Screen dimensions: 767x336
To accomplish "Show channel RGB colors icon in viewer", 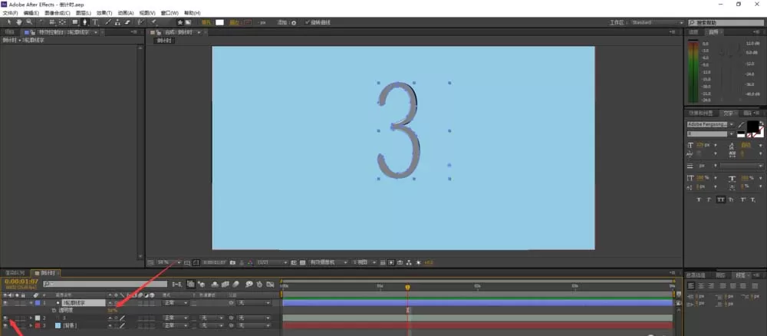I will pos(249,262).
